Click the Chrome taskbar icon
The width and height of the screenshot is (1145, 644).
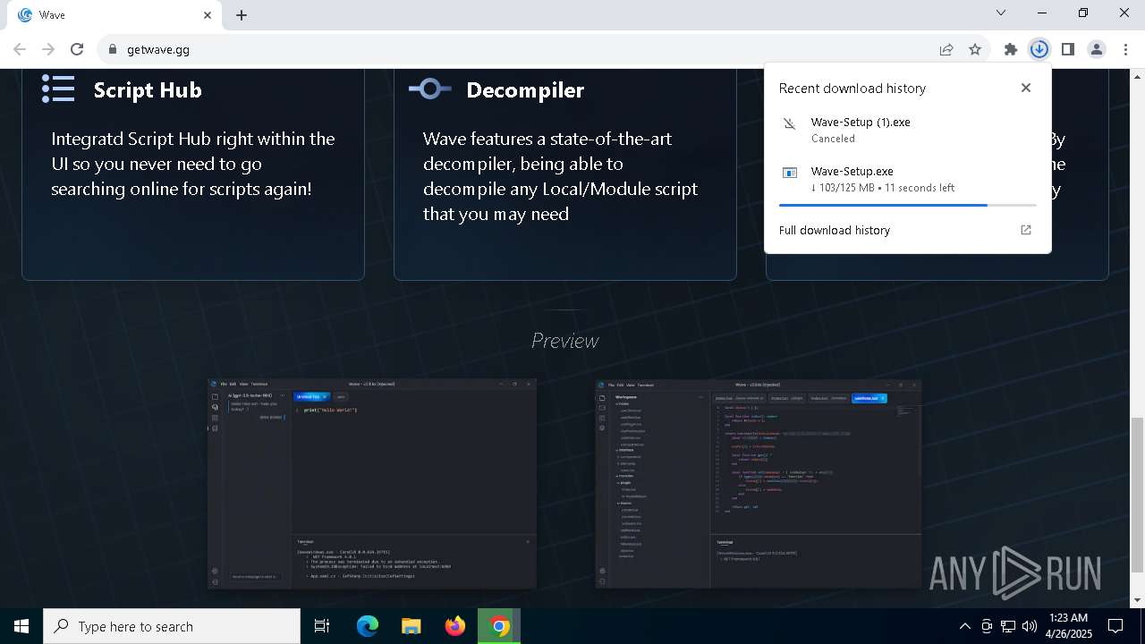(499, 626)
